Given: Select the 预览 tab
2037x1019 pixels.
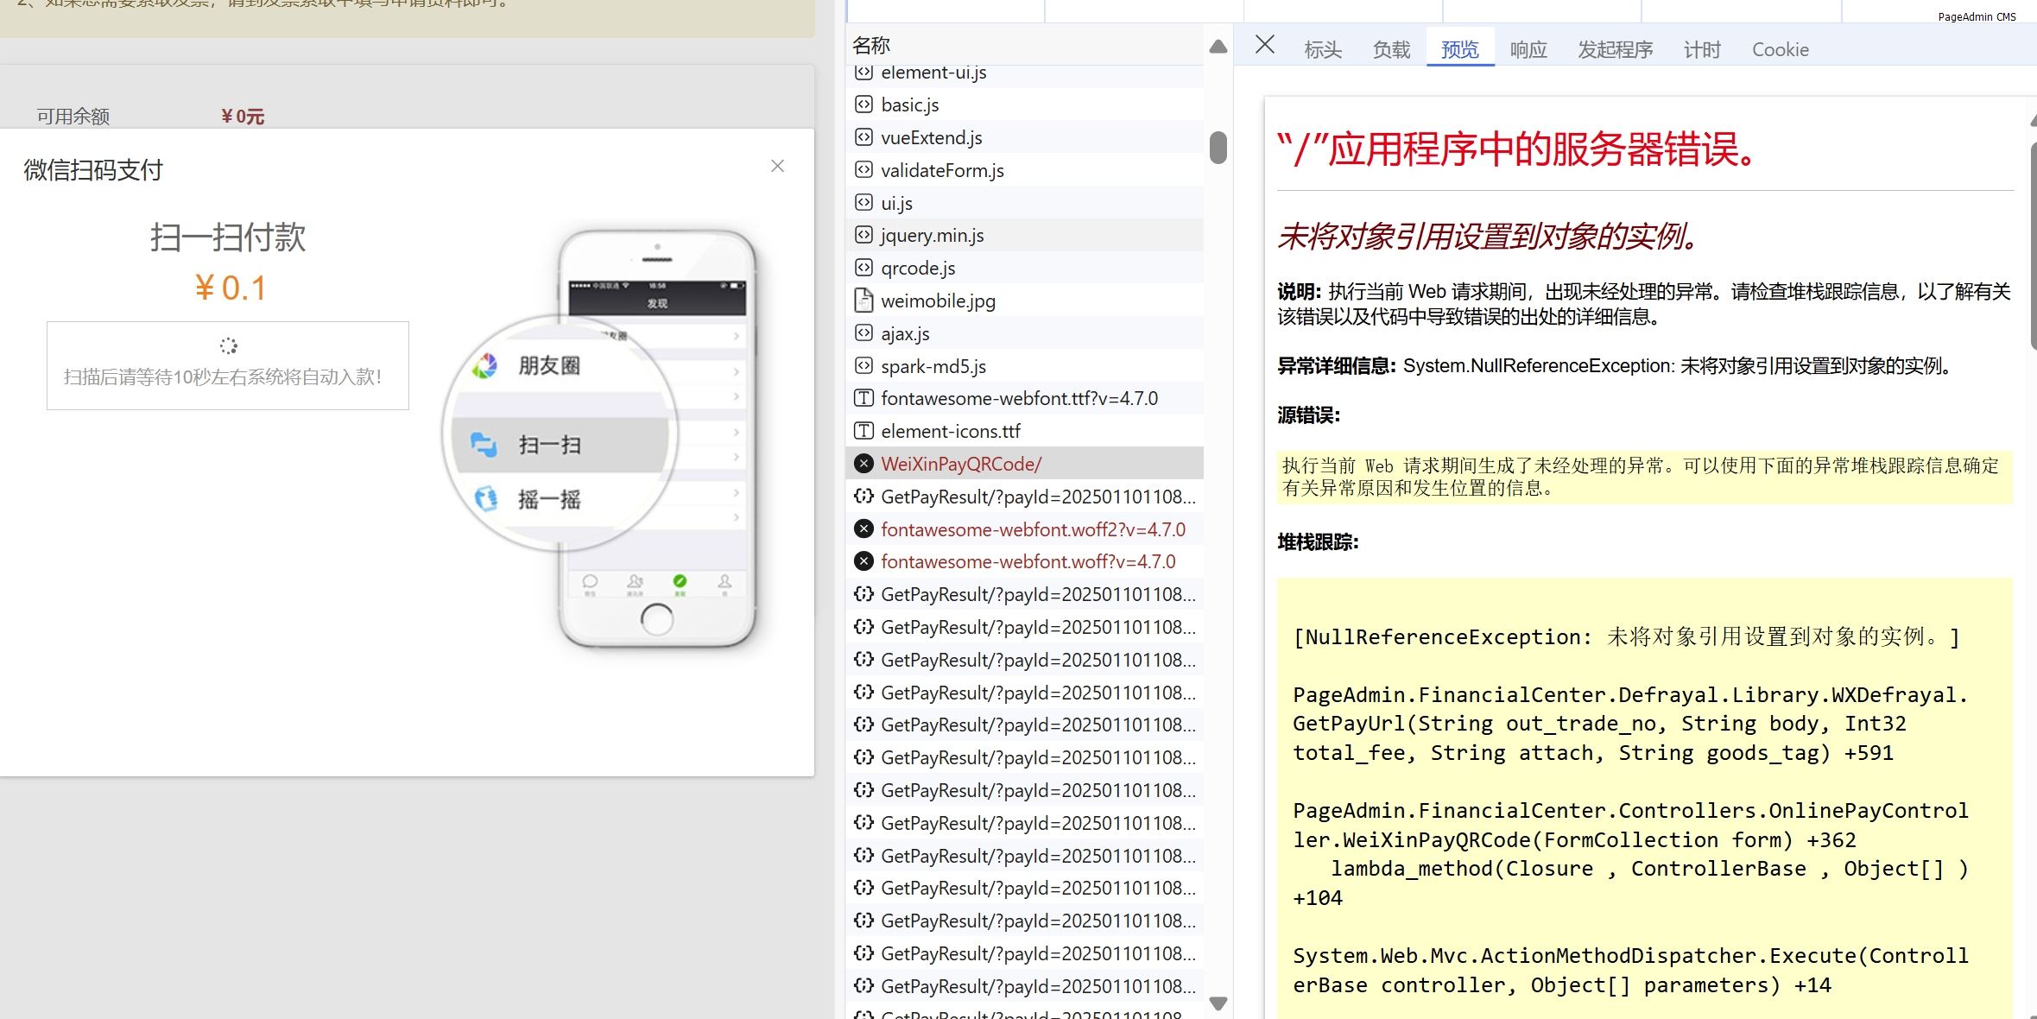Looking at the screenshot, I should tap(1460, 50).
